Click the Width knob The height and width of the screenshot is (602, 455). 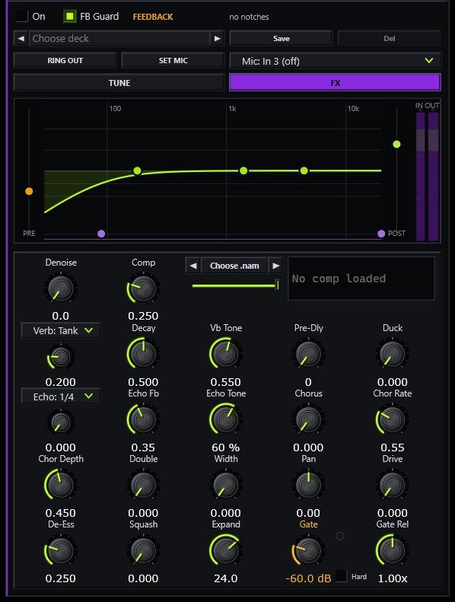(226, 485)
